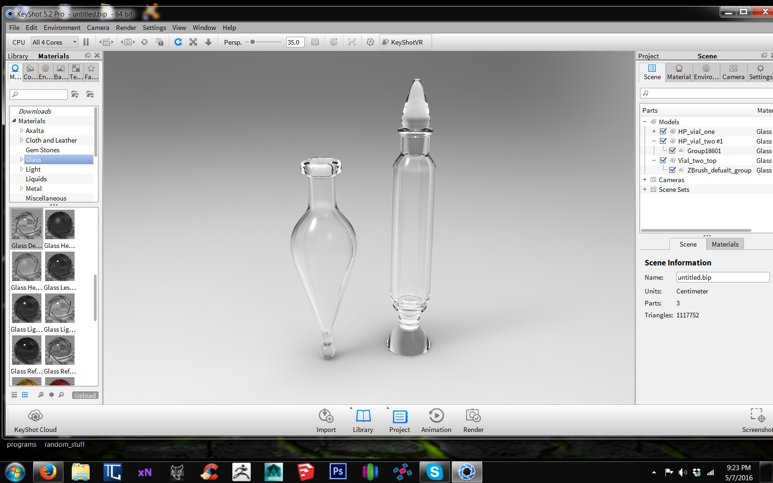Switch material list to list view
The height and width of the screenshot is (483, 773).
click(x=14, y=395)
